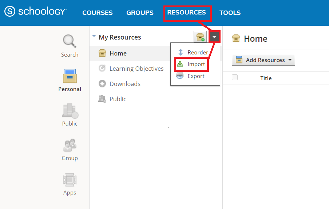Screen dimensions: 329x209
Task: Open the Search resources icon
Action: [70, 41]
